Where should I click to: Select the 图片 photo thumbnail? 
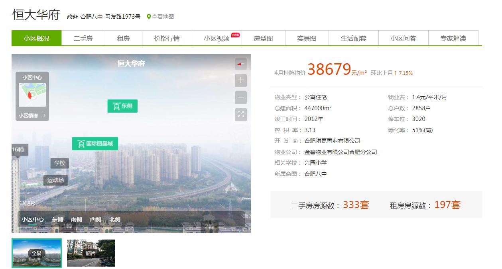coord(91,253)
